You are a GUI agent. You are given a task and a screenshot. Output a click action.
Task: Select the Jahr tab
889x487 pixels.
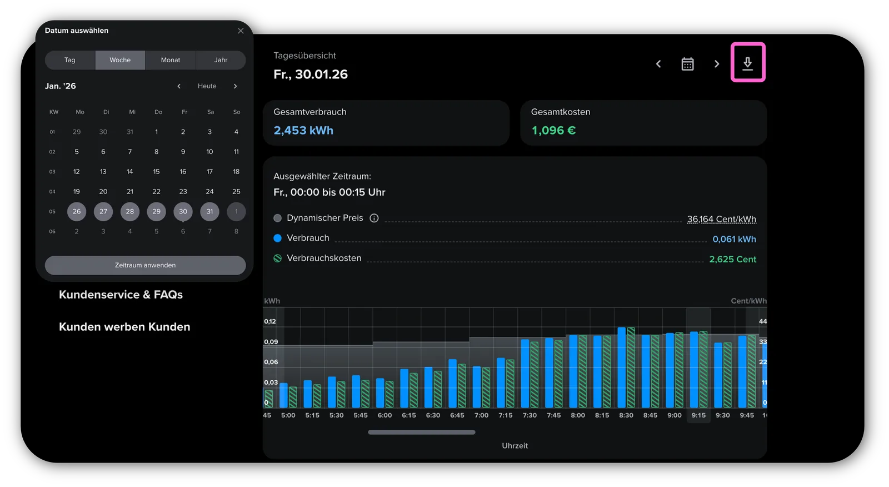pyautogui.click(x=221, y=60)
